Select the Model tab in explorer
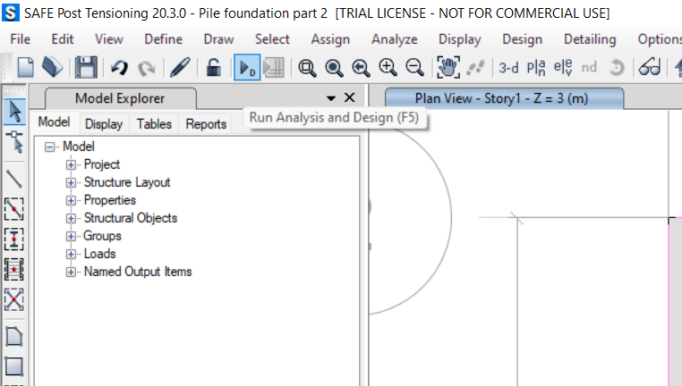Image resolution: width=682 pixels, height=386 pixels. coord(54,122)
